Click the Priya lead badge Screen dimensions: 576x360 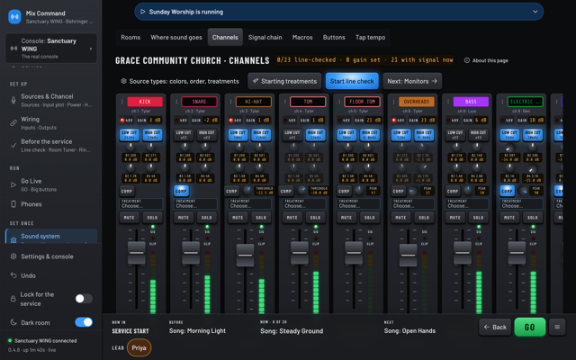tap(139, 347)
